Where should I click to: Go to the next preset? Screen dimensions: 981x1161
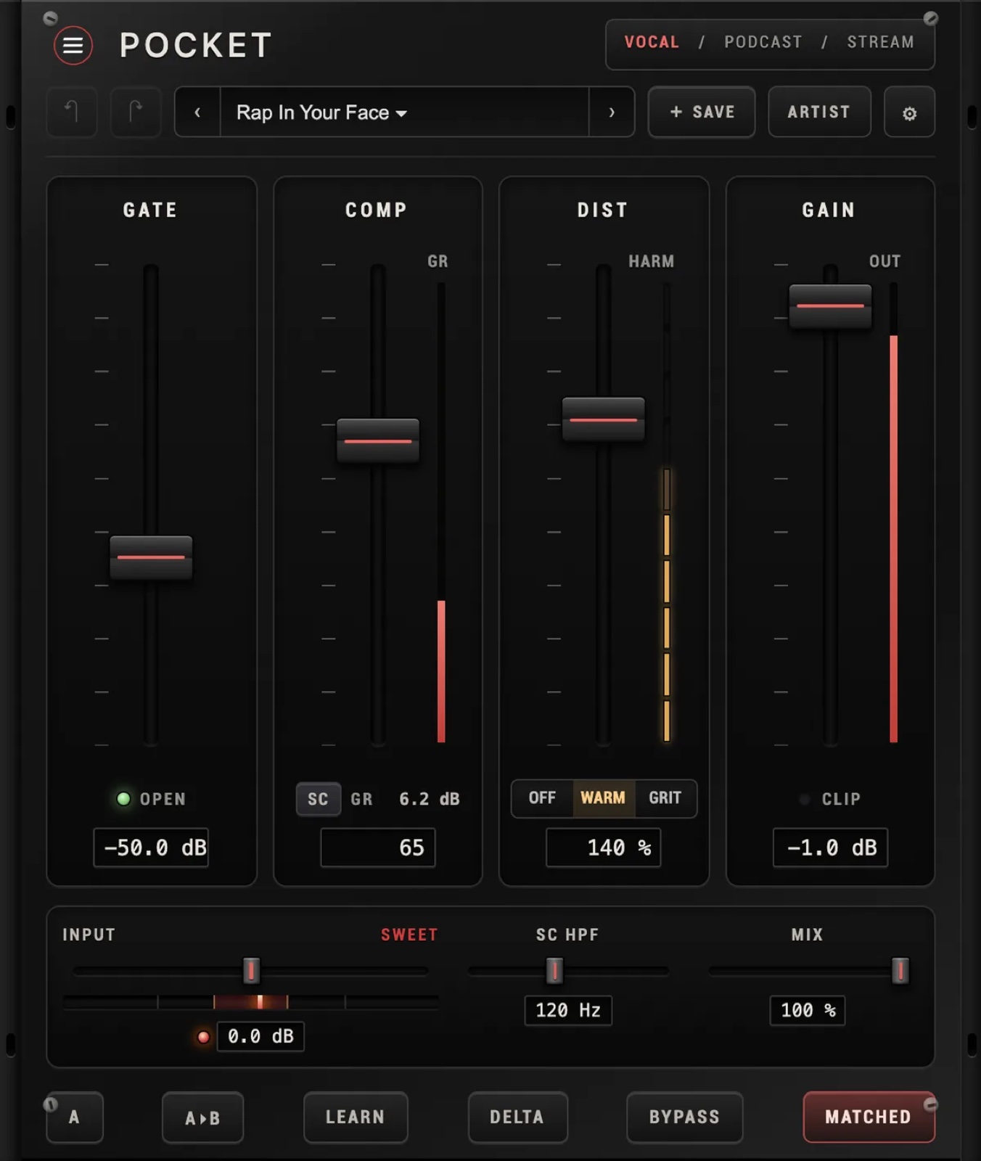[612, 112]
